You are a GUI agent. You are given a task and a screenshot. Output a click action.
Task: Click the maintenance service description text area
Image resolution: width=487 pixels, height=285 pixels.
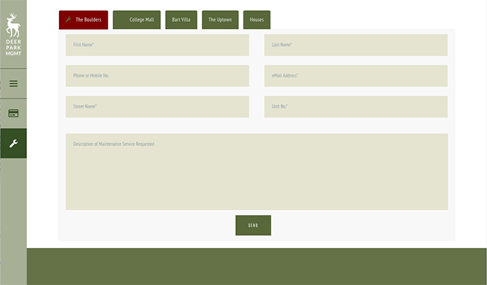pyautogui.click(x=256, y=172)
